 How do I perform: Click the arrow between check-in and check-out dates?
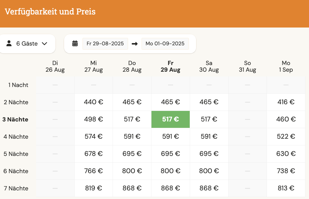tap(135, 44)
